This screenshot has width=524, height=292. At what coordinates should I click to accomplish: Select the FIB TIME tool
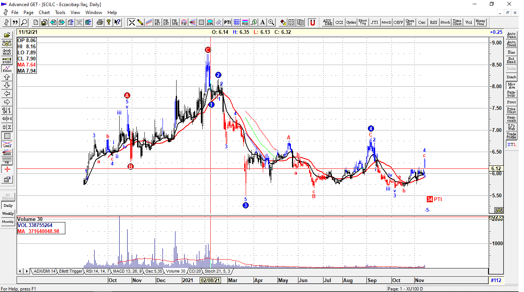(175, 22)
